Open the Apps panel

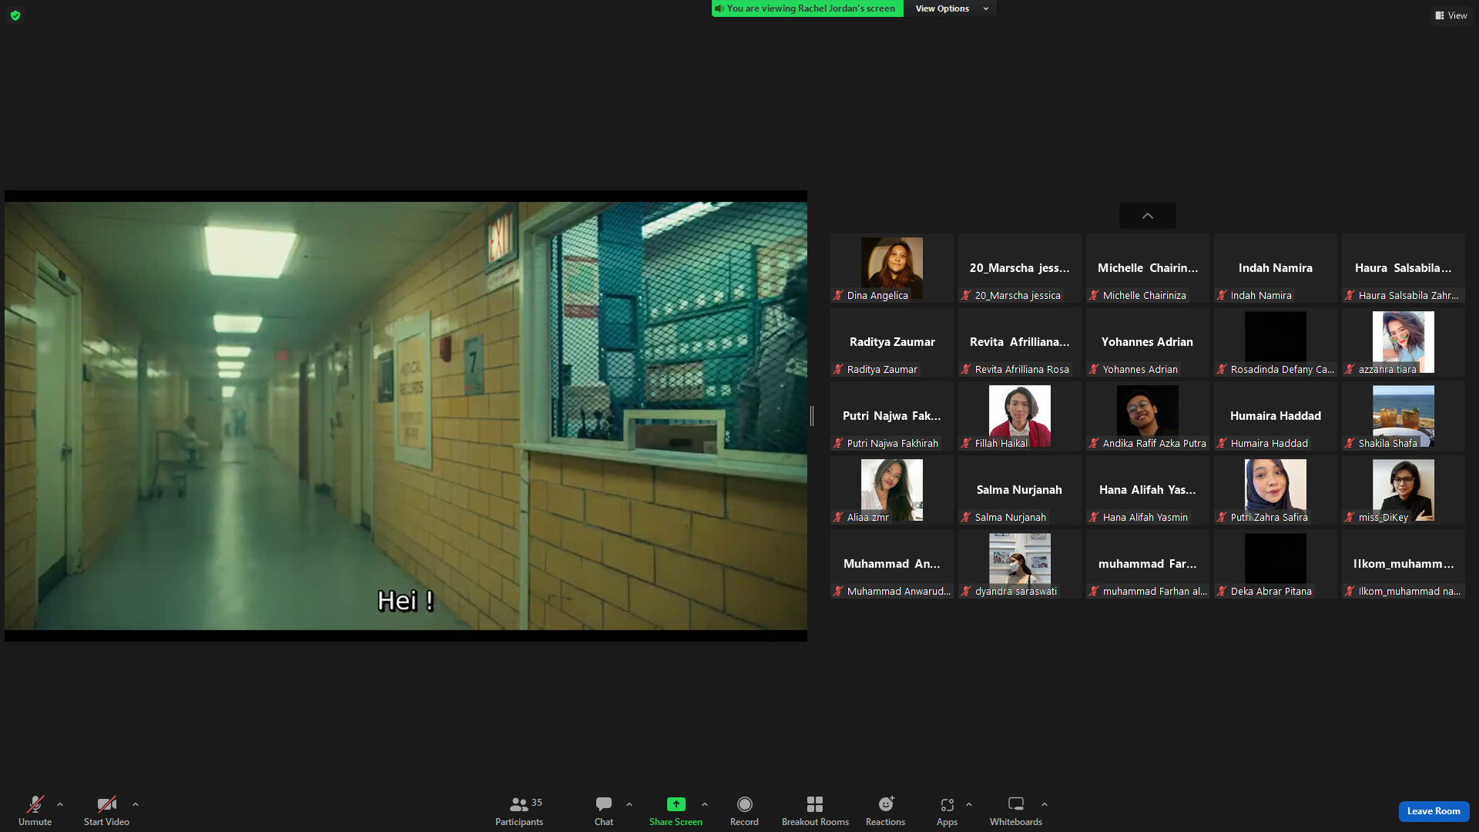point(947,811)
